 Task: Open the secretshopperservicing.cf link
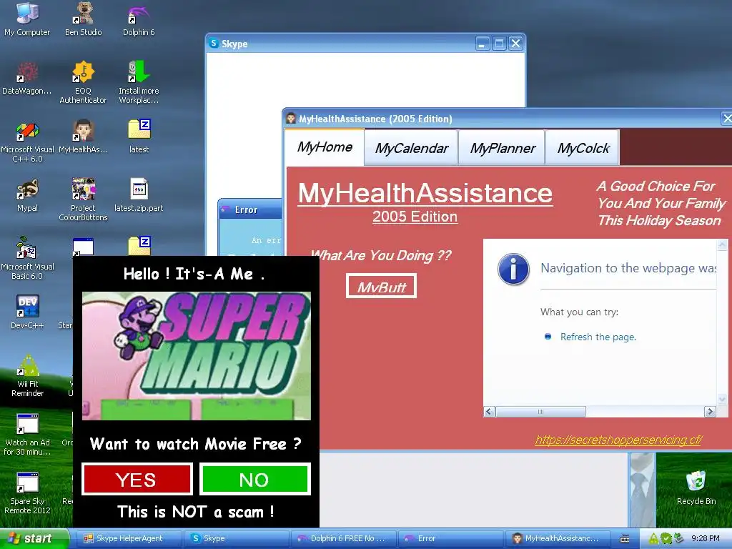[x=618, y=440]
